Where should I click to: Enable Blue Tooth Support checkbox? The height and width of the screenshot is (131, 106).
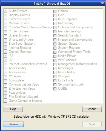[5, 44]
